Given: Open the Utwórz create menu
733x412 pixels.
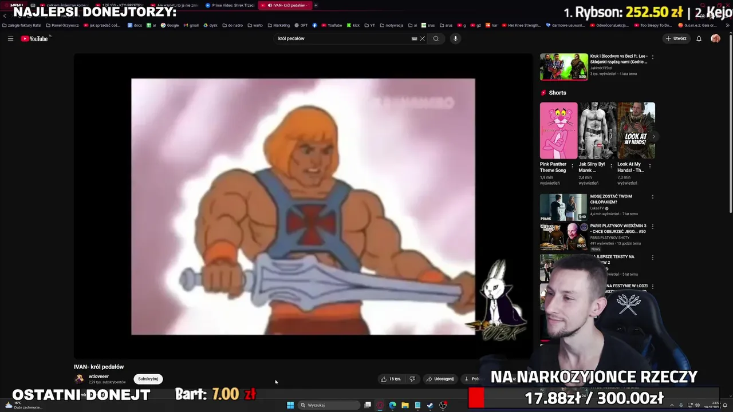Looking at the screenshot, I should point(676,38).
